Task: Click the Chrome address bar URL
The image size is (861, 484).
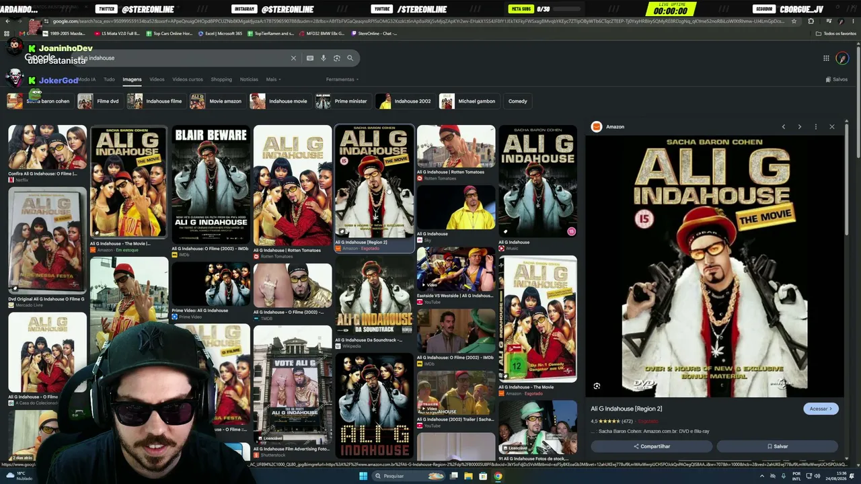Action: (x=417, y=22)
